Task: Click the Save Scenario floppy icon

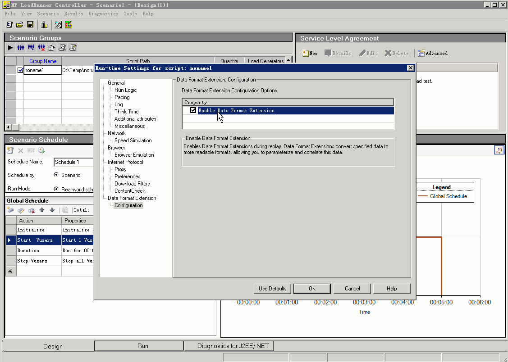Action: pos(30,25)
